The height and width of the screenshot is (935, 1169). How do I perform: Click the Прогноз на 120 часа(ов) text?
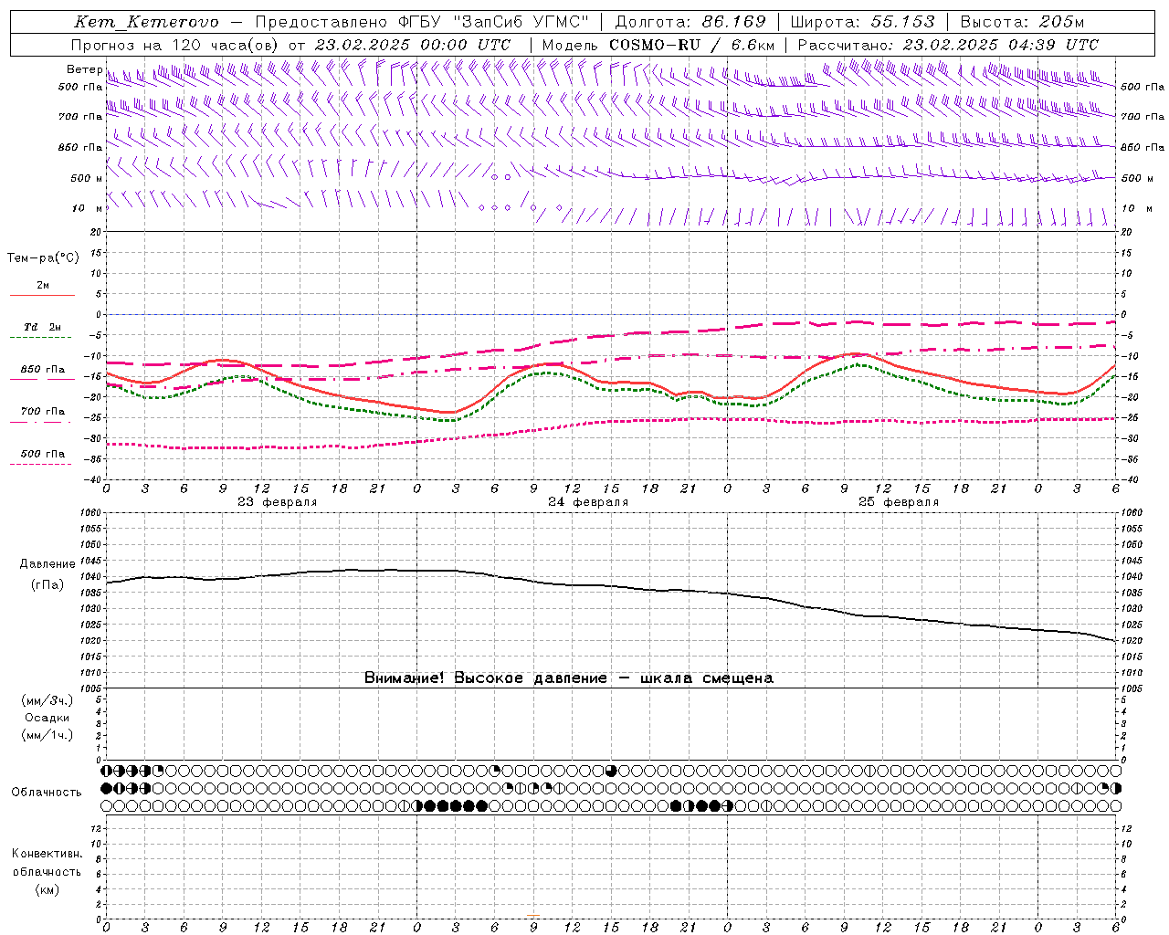tap(175, 45)
